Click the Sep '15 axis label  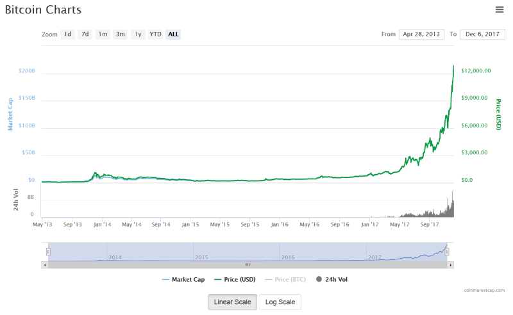pyautogui.click(x=250, y=225)
